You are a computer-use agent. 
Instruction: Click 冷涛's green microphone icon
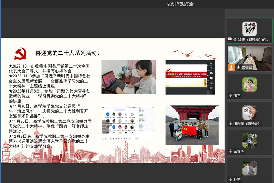235,40
